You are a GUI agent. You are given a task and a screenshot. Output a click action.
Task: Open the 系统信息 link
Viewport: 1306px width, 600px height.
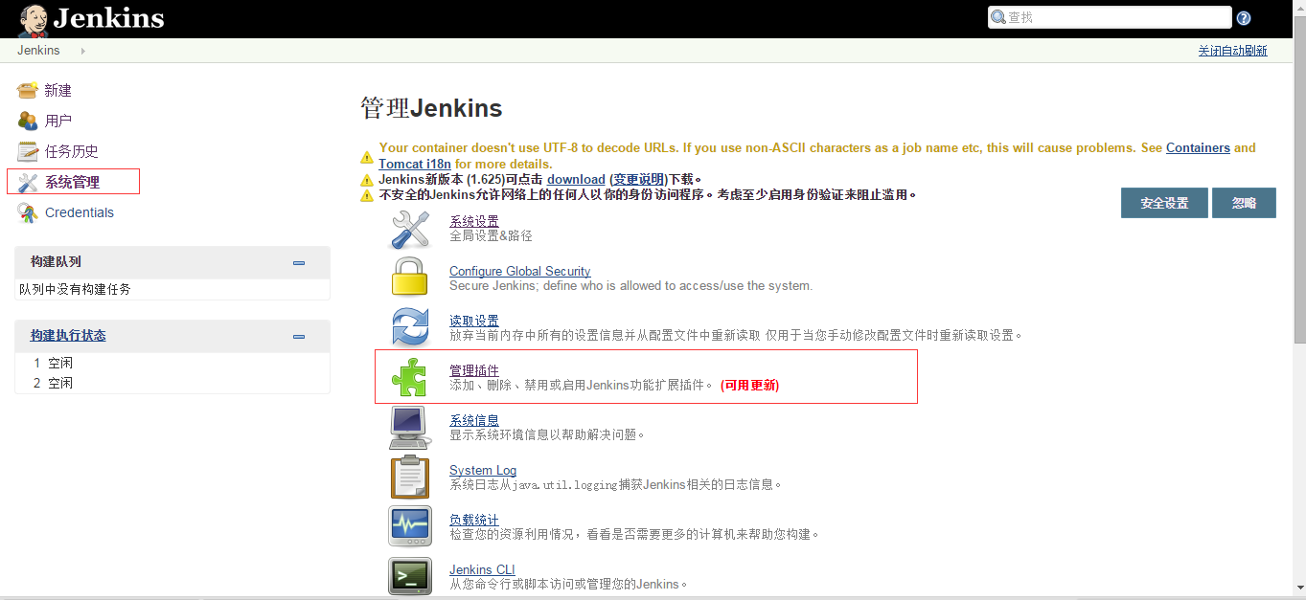[474, 420]
